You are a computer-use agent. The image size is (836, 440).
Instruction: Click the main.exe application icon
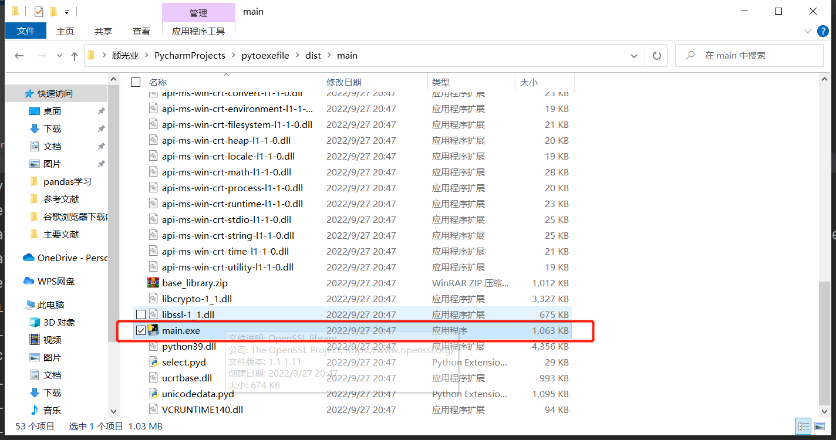[x=154, y=330]
